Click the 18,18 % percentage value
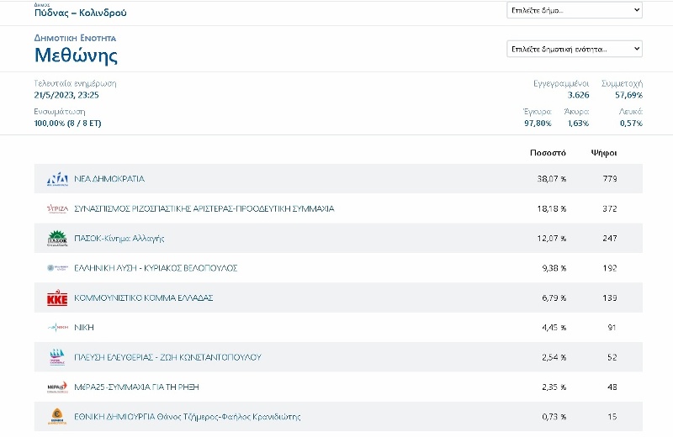 coord(552,209)
